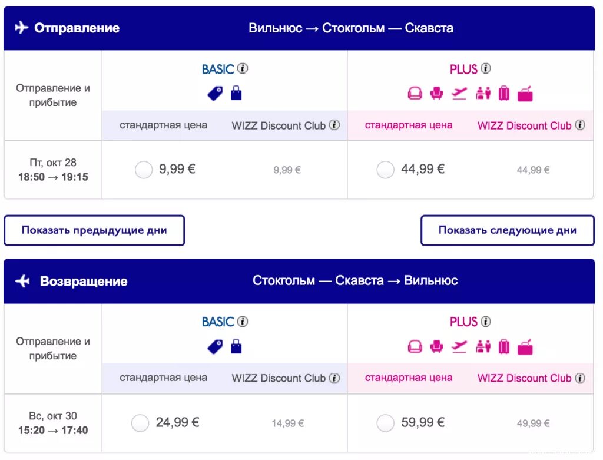
Task: Click the info icon beside return BASIC WIZZ Discount Club
Action: pos(334,378)
